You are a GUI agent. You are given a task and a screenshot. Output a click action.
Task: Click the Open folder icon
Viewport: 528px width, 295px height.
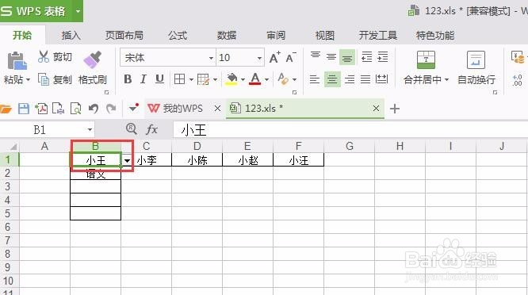point(6,109)
